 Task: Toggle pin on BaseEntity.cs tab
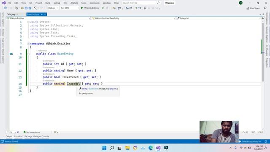pyautogui.click(x=42, y=14)
